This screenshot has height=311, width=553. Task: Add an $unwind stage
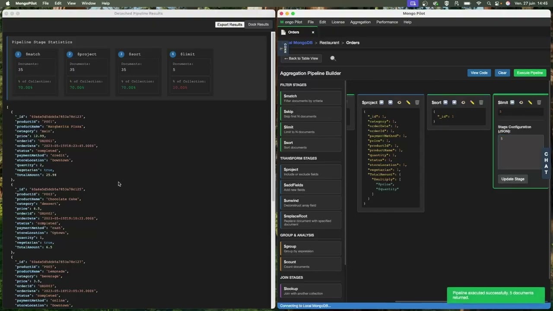[x=311, y=203]
